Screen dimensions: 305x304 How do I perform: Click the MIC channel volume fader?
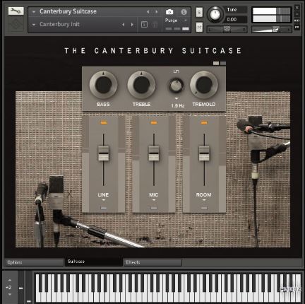154,153
